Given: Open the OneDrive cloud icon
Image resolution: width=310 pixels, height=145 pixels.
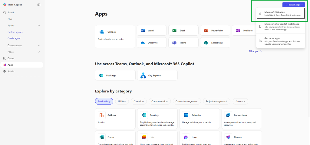Looking at the screenshot, I should click(143, 43).
